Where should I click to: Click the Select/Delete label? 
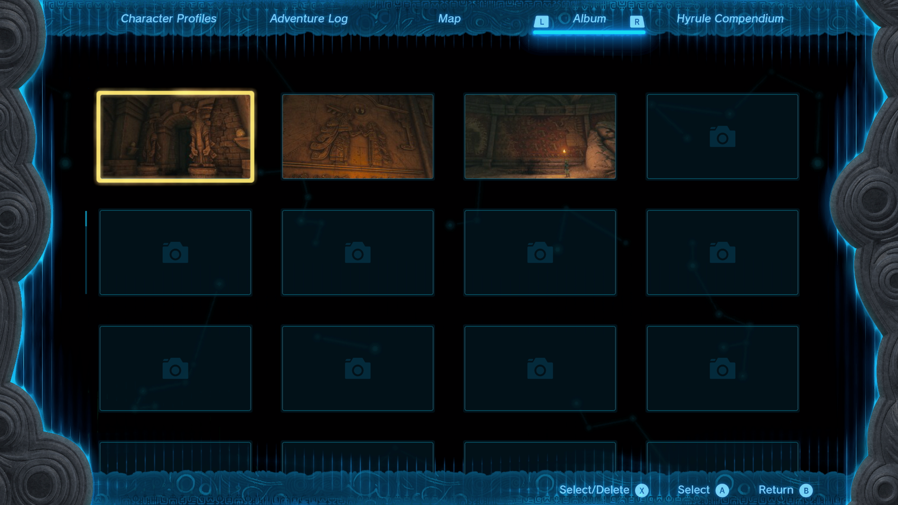(x=594, y=490)
